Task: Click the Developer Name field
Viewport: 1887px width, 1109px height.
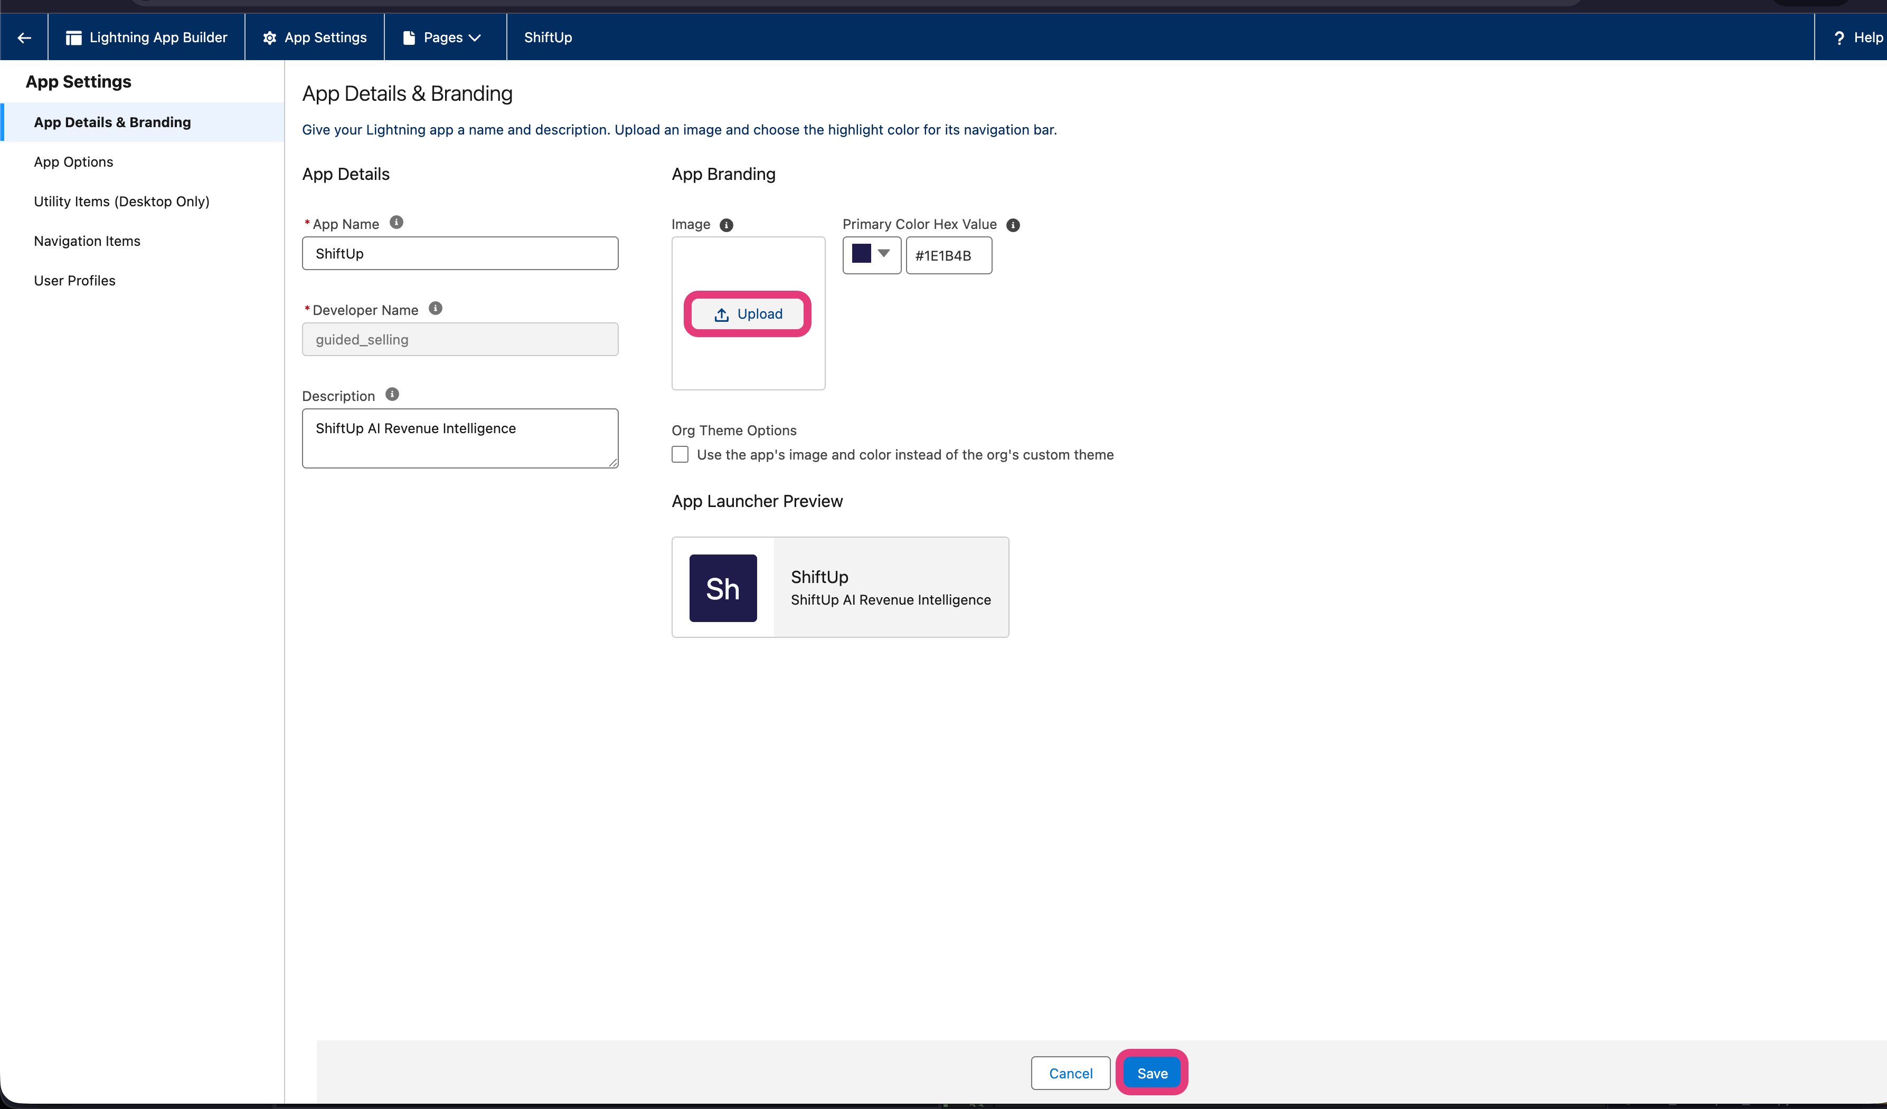Action: pos(460,340)
